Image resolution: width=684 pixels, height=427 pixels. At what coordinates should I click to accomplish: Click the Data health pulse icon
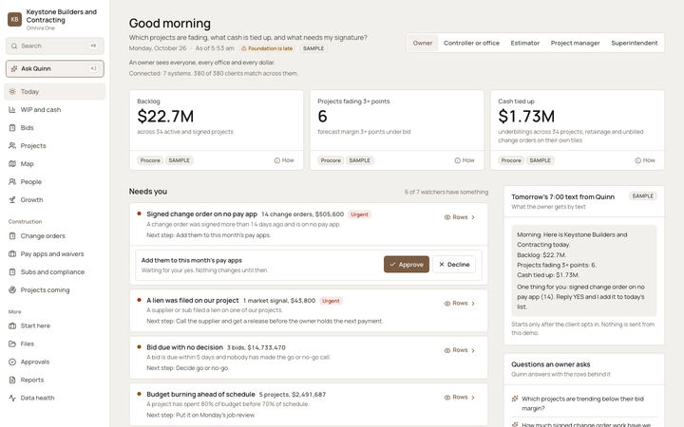[12, 398]
